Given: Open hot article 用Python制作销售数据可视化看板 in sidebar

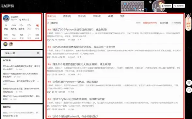Looking at the screenshot, I should click(22, 68).
